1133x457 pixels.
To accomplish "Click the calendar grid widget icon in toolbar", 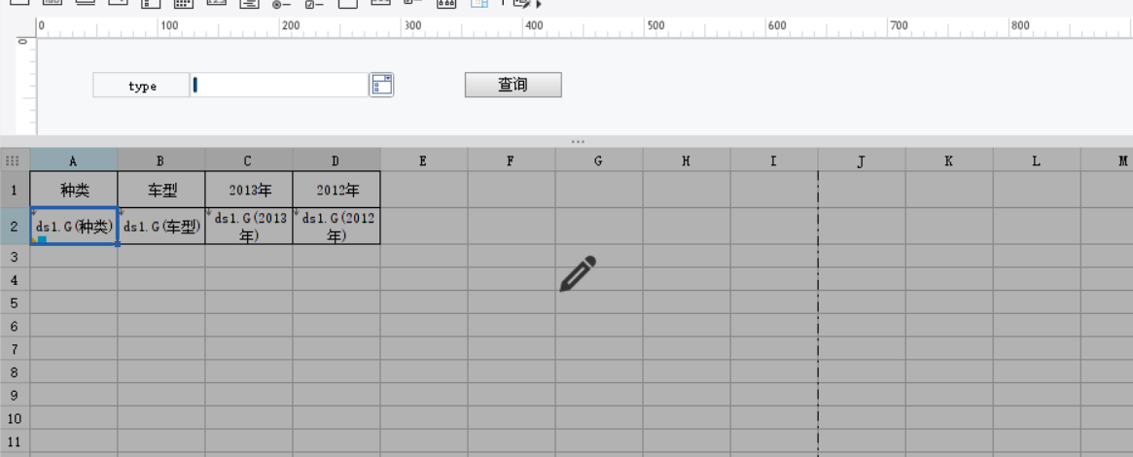I will [183, 4].
